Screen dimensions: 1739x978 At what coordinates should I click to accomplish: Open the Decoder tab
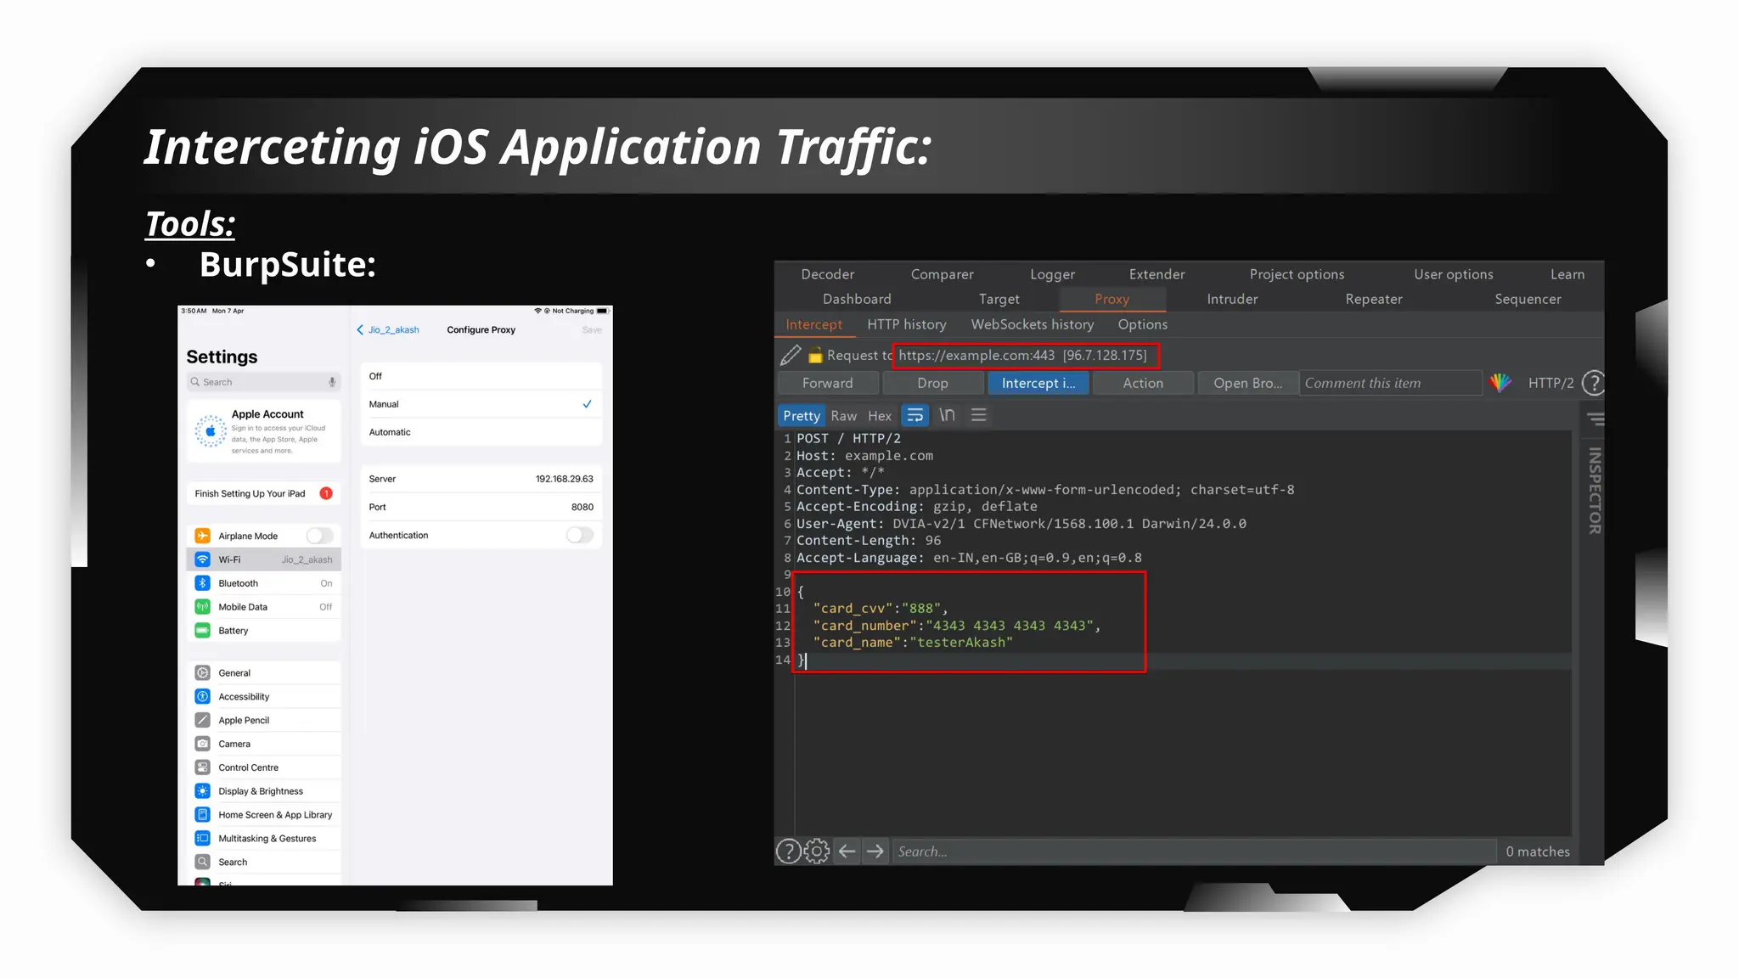(x=828, y=274)
